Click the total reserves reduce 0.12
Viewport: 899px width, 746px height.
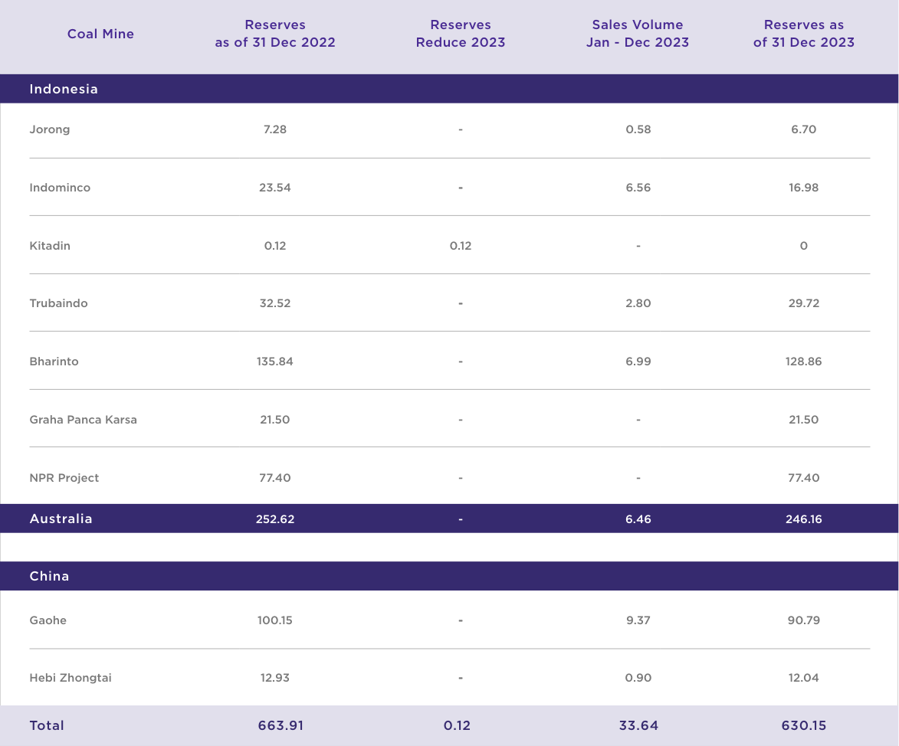[x=457, y=725]
